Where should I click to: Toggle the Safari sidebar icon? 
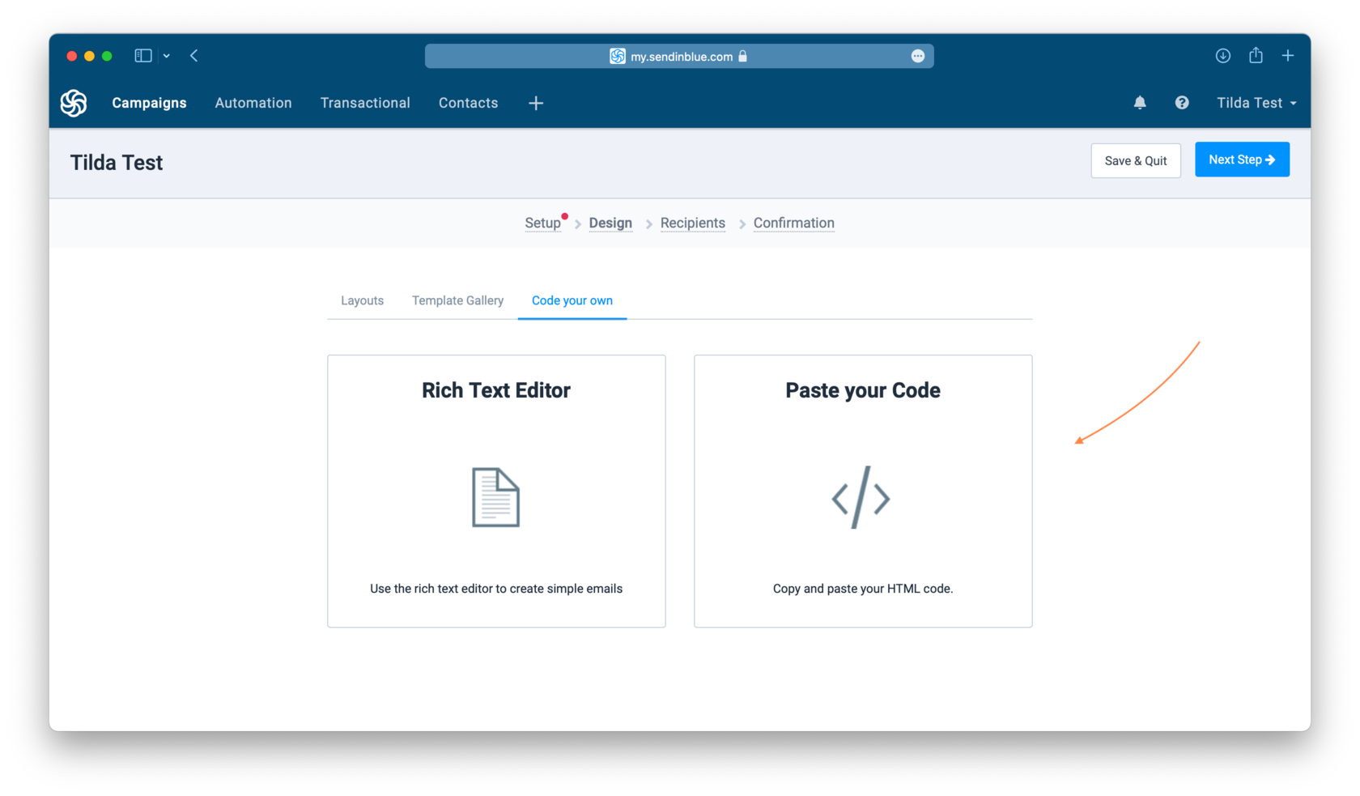point(143,56)
